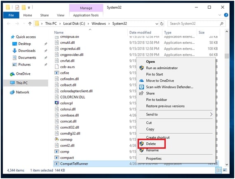
Task: Choose Pin to taskbar in context menu
Action: click(157, 100)
